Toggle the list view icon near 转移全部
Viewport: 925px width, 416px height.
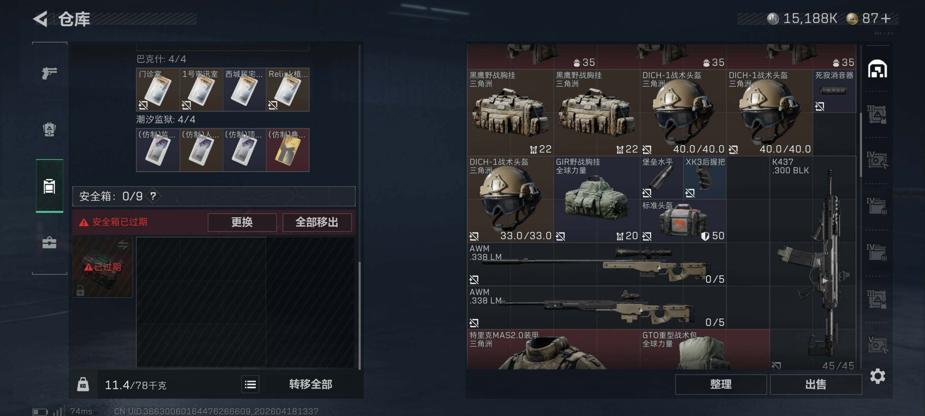click(x=250, y=384)
